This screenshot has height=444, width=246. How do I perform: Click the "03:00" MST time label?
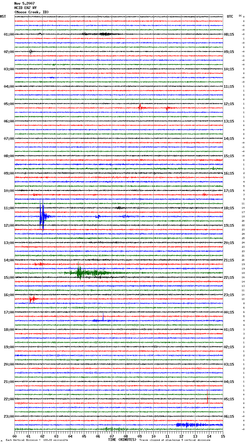pos(9,69)
